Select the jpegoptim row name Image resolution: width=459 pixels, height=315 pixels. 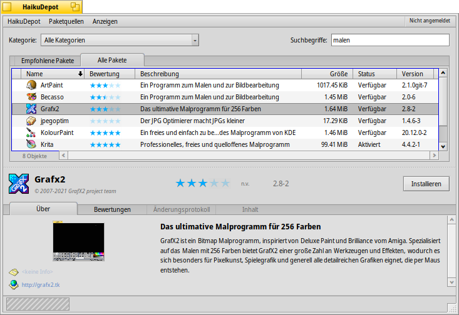tap(54, 121)
